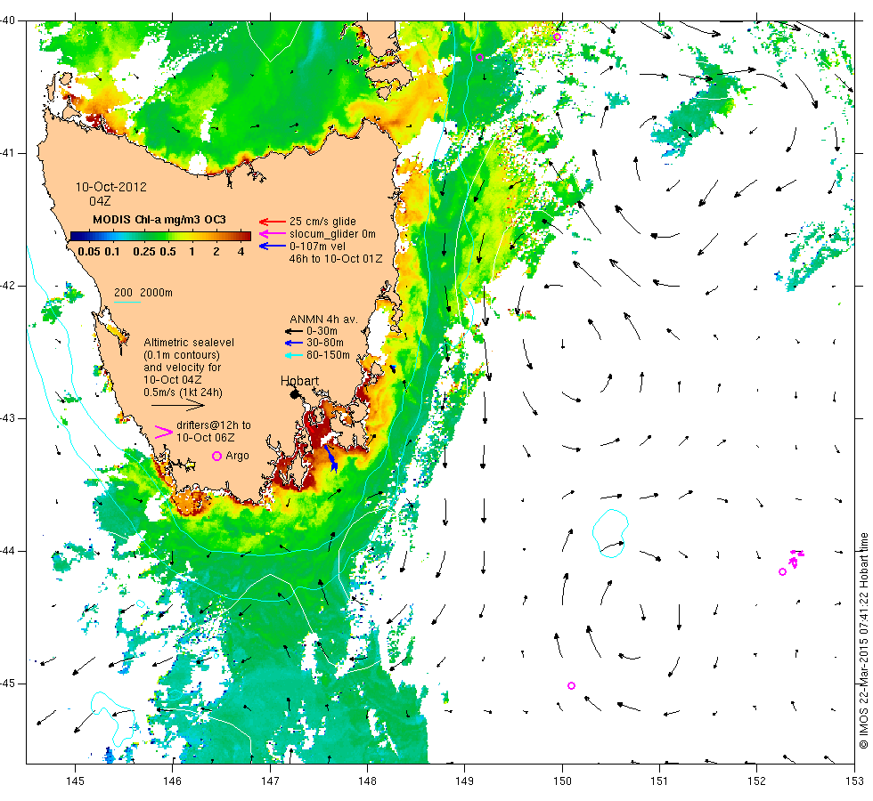Click the 10-Oct-2012 date label
This screenshot has height=801, width=873.
click(x=111, y=187)
